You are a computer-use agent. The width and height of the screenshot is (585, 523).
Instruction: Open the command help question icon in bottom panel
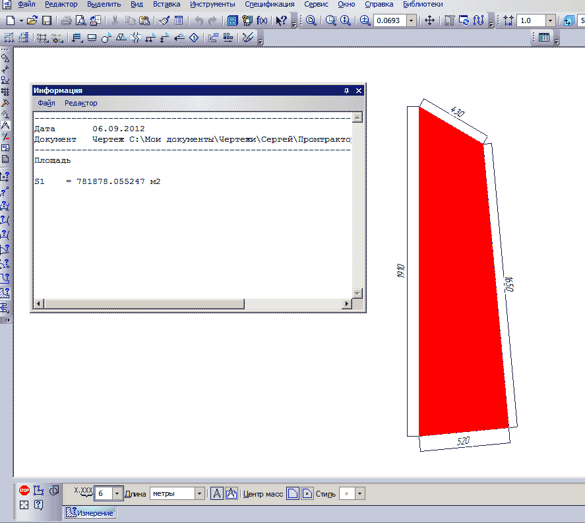pyautogui.click(x=38, y=505)
